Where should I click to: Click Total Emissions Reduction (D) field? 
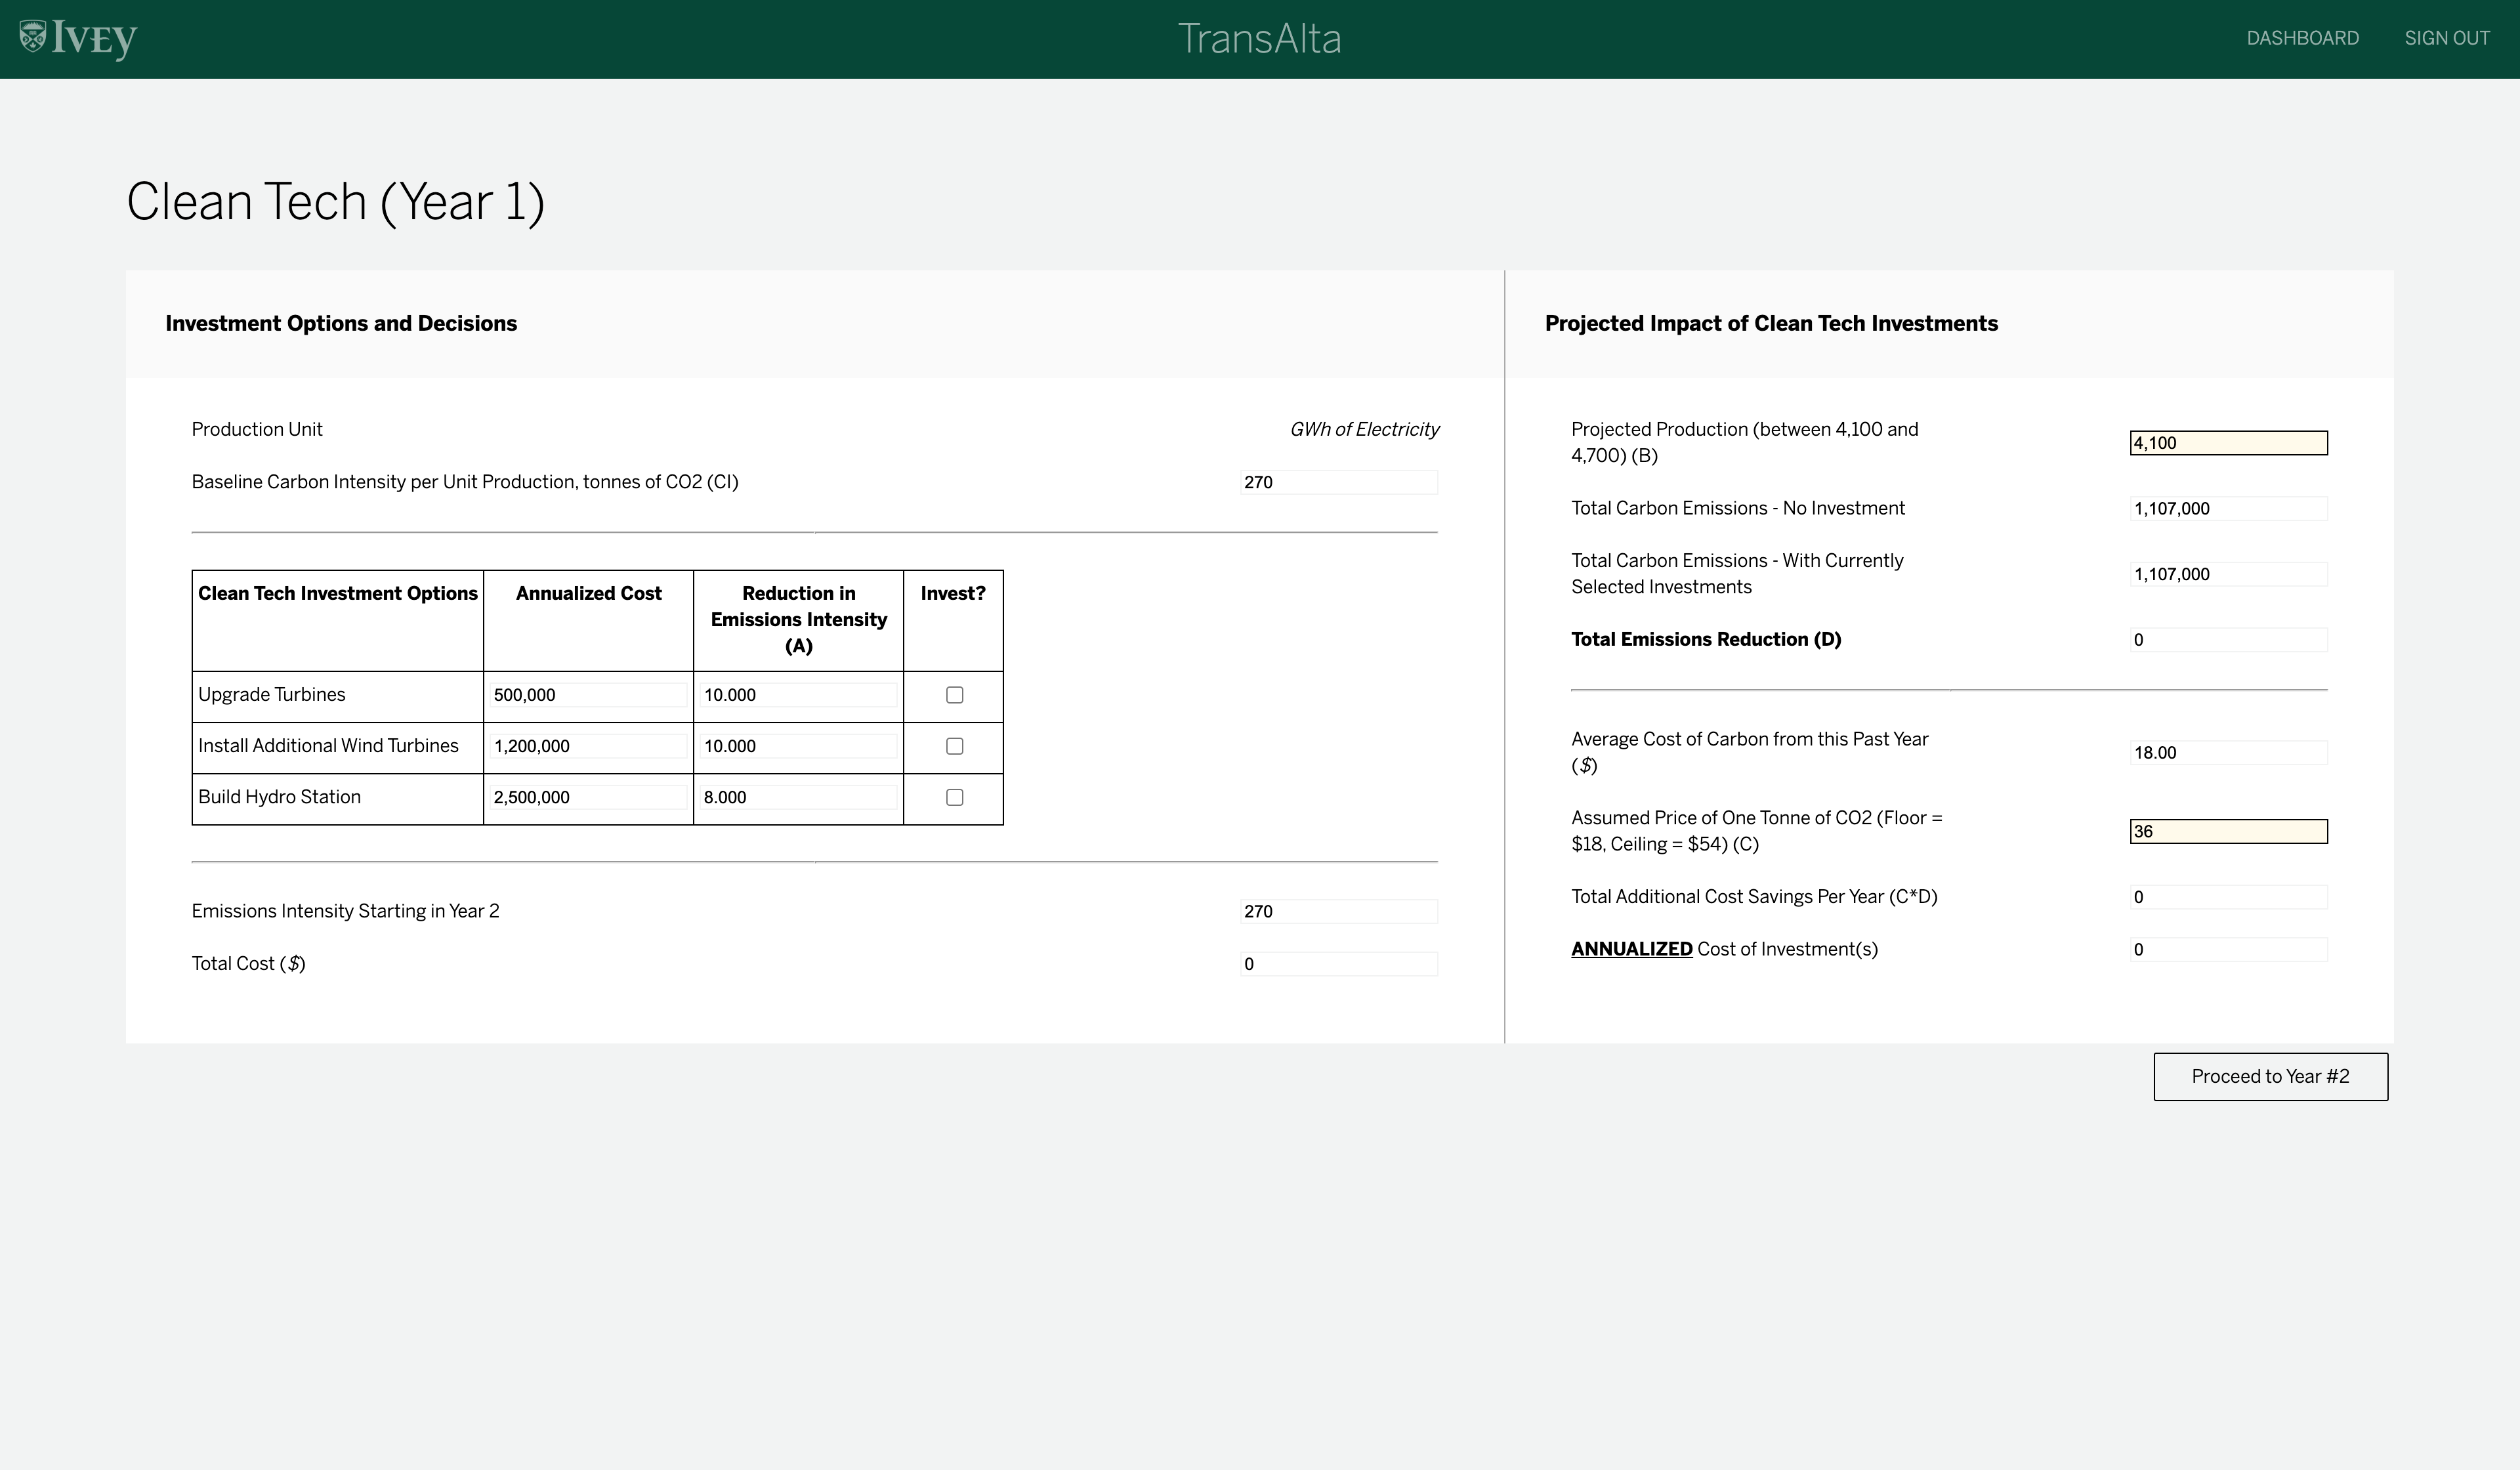click(2228, 640)
